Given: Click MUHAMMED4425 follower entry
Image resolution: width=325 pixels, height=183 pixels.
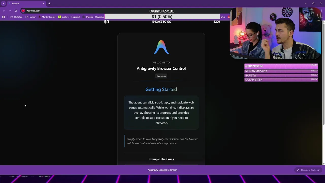Looking at the screenshot, I should pos(281,71).
